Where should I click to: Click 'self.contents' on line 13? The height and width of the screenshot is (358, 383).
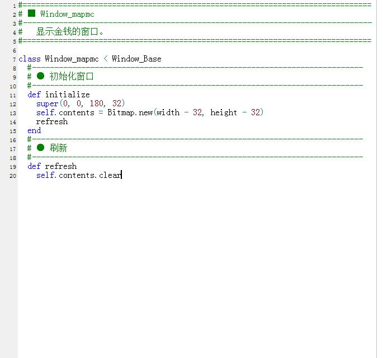tap(65, 112)
